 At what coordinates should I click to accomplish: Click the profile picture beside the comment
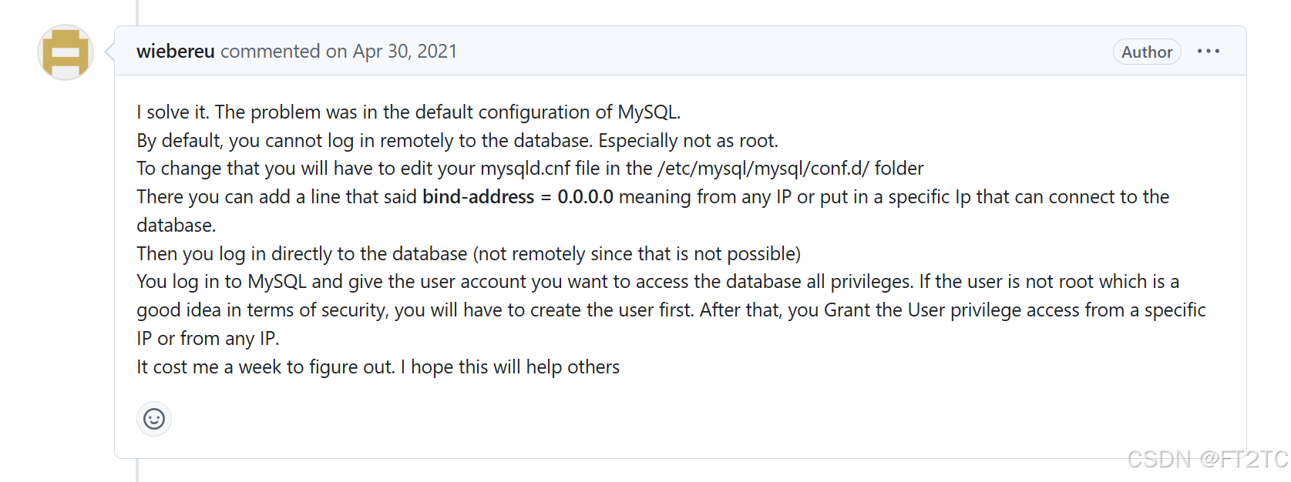[65, 52]
